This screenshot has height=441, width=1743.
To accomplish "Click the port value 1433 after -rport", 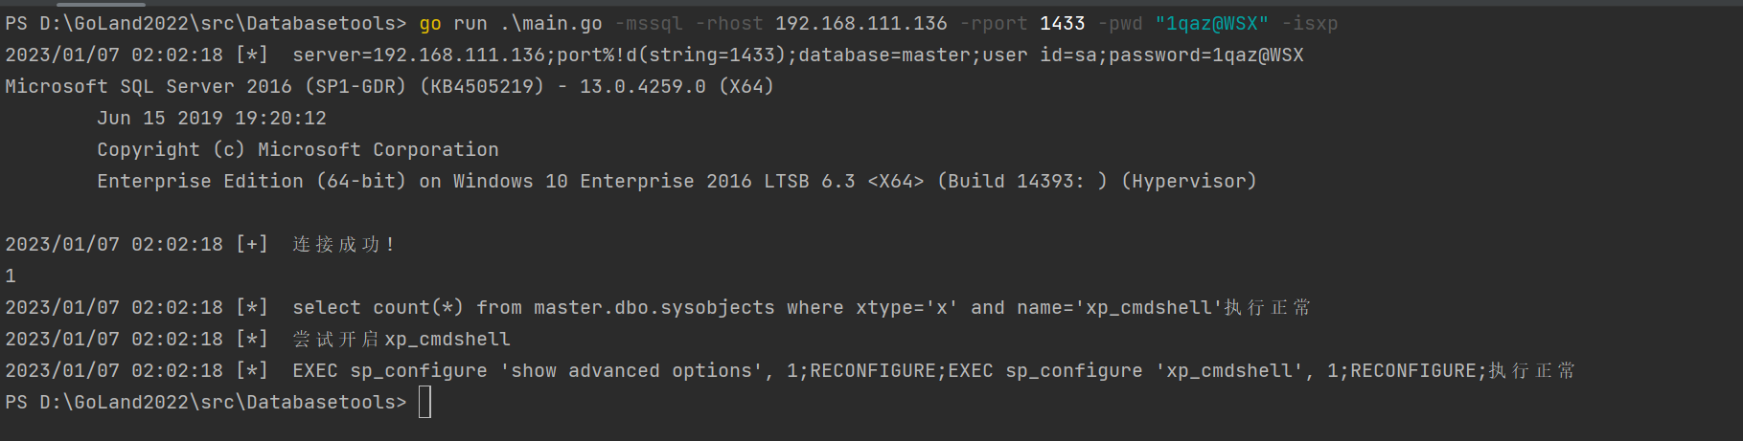I will click(1063, 24).
